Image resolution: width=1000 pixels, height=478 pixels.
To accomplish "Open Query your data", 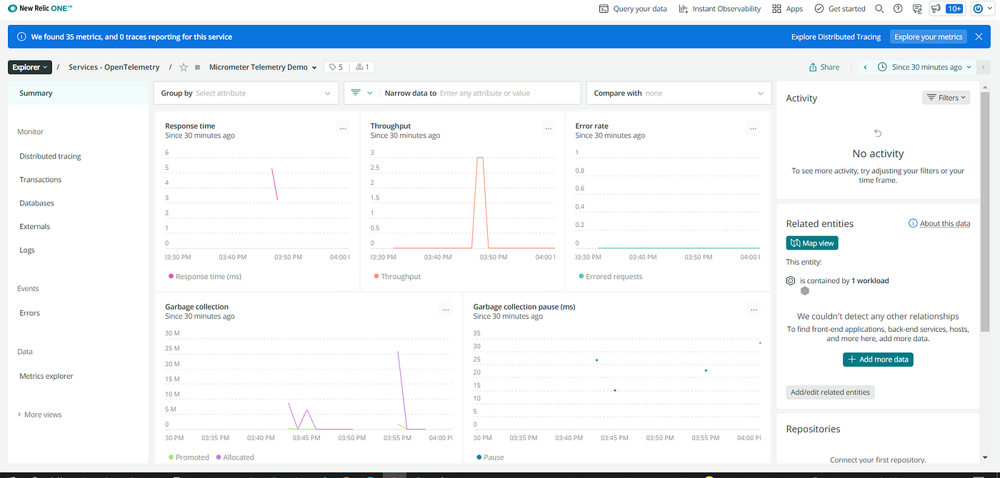I will point(633,9).
